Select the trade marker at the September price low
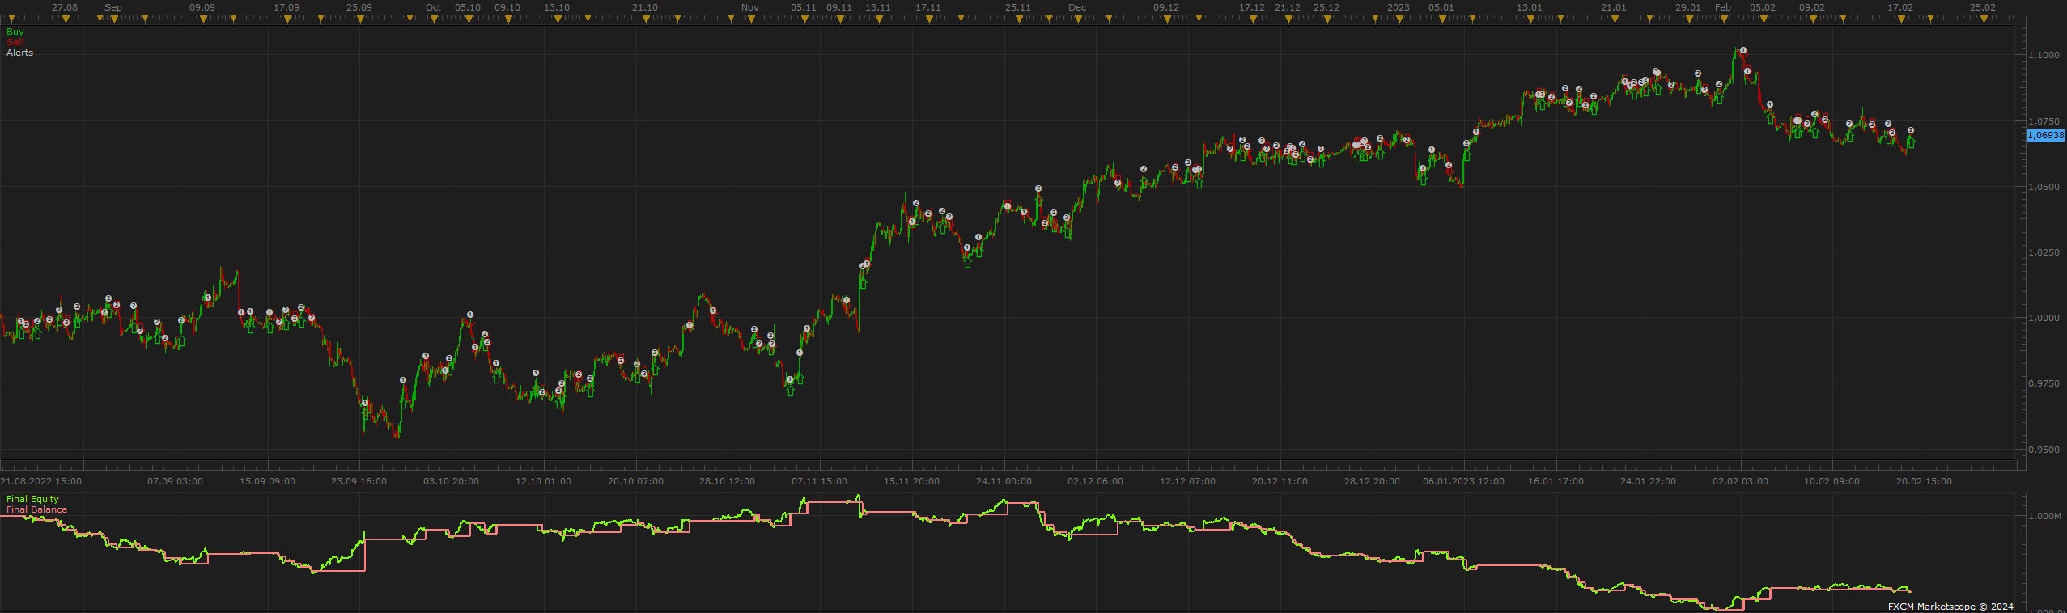Image resolution: width=2067 pixels, height=613 pixels. (365, 403)
